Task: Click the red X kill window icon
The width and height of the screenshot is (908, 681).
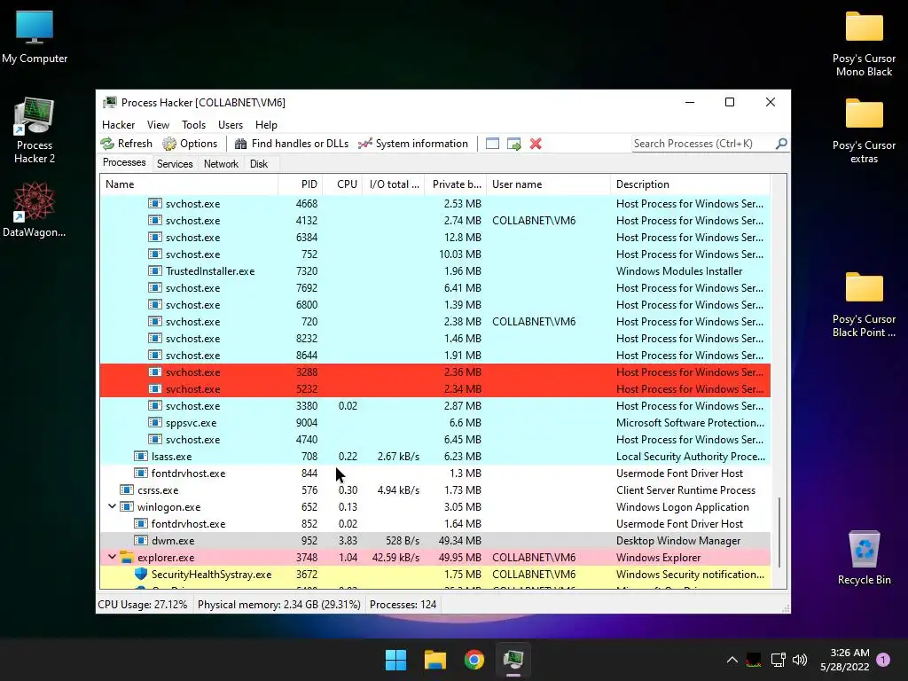Action: pyautogui.click(x=536, y=144)
